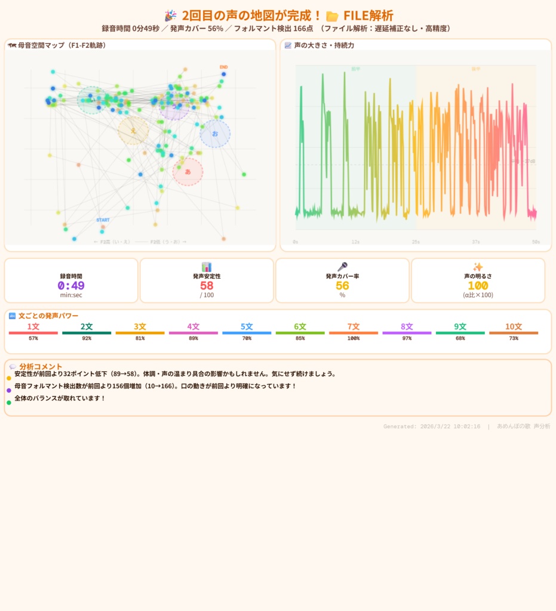This screenshot has height=611, width=556.
Task: Click the sparkles icon above 声の明るさ
Action: click(478, 267)
